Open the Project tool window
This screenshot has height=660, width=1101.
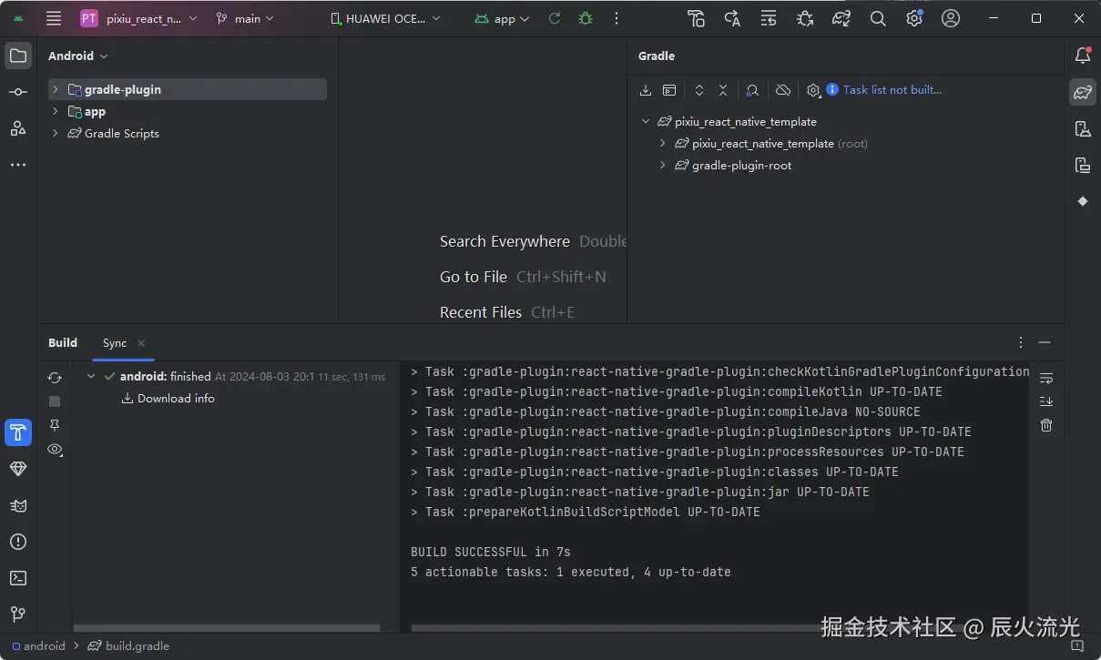18,56
